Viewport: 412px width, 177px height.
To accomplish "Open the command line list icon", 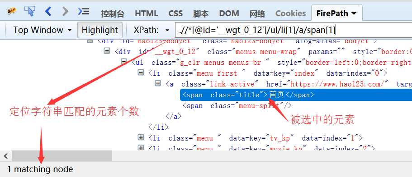I will pos(84,11).
